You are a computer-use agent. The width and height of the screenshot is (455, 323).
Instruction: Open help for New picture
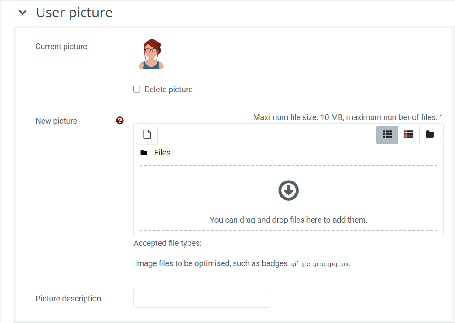pyautogui.click(x=120, y=121)
